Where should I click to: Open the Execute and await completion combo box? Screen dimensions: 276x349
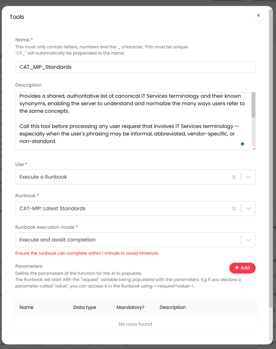(x=126, y=240)
